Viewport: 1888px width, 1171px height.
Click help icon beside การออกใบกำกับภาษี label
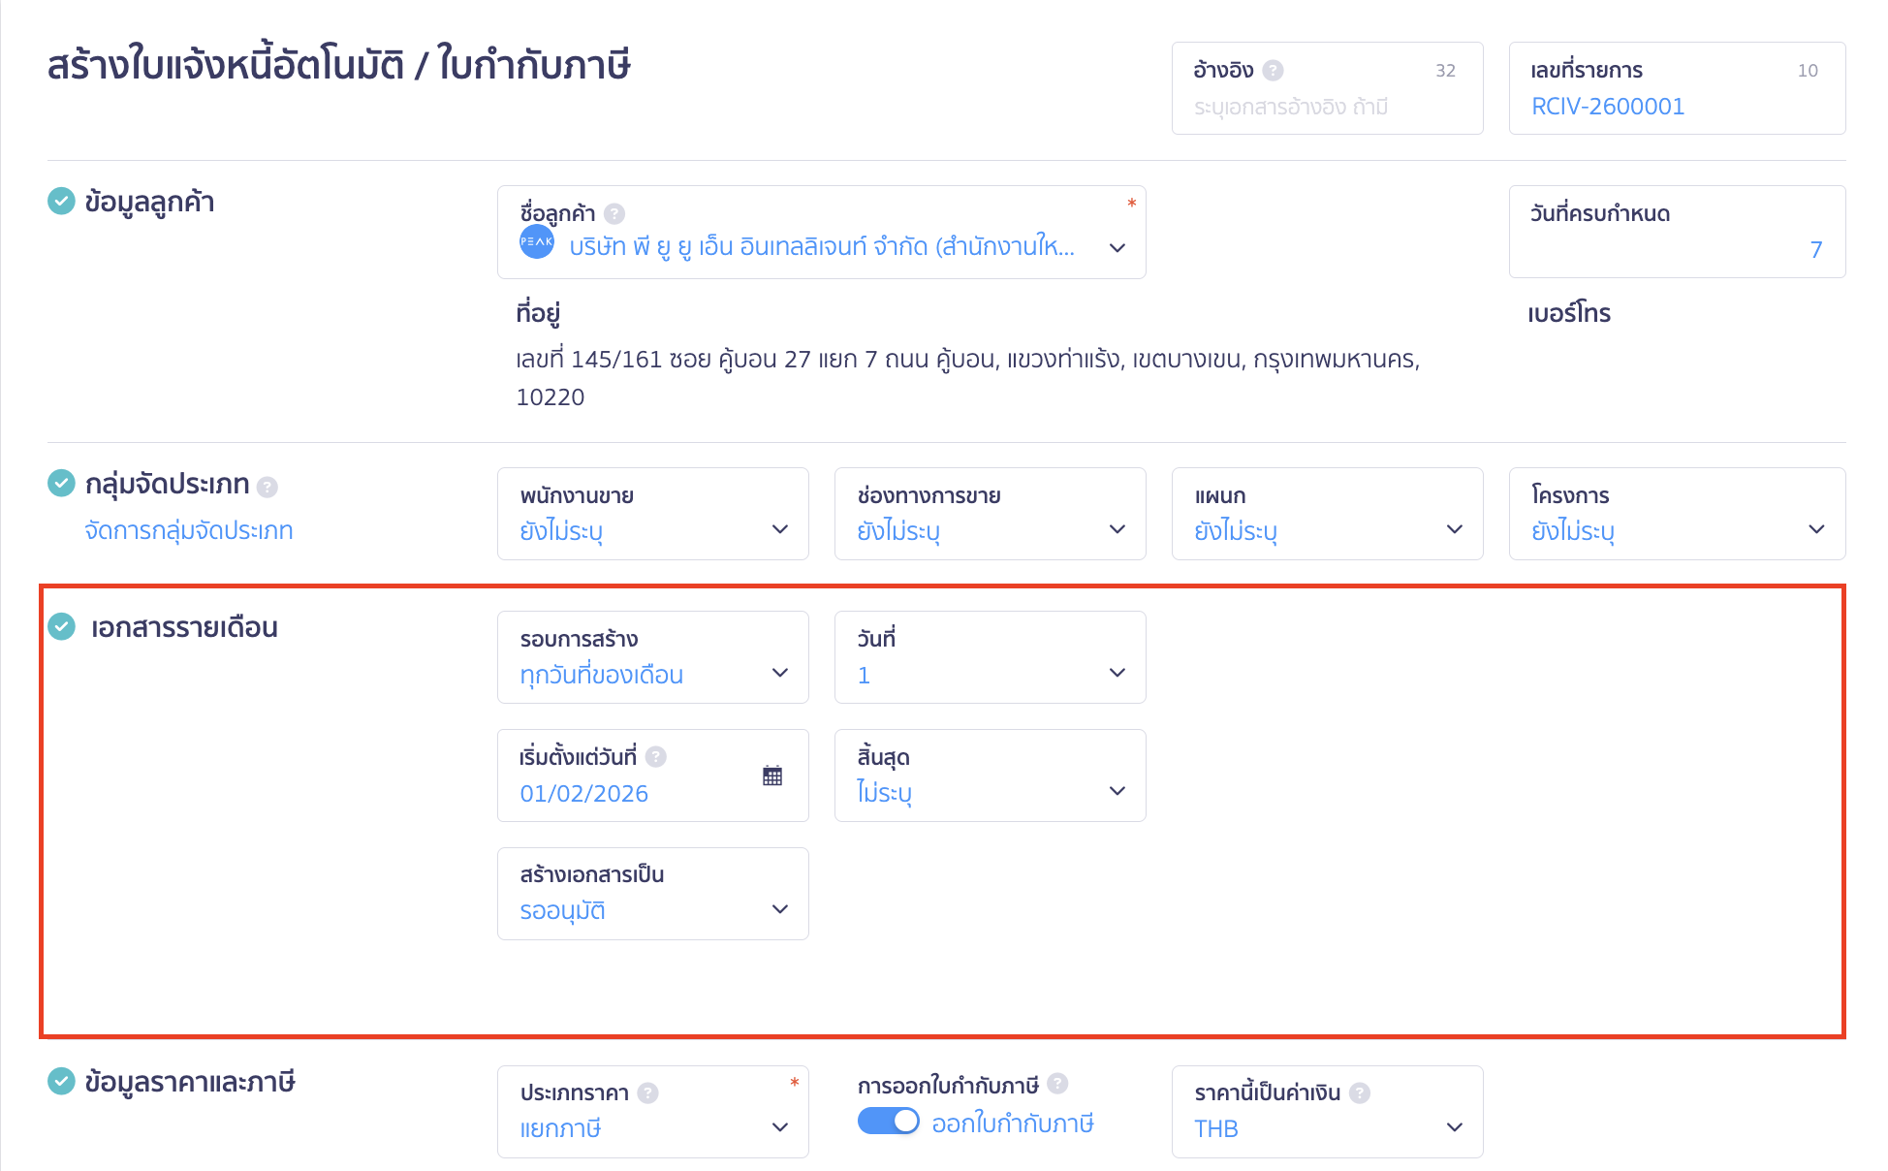1058,1084
